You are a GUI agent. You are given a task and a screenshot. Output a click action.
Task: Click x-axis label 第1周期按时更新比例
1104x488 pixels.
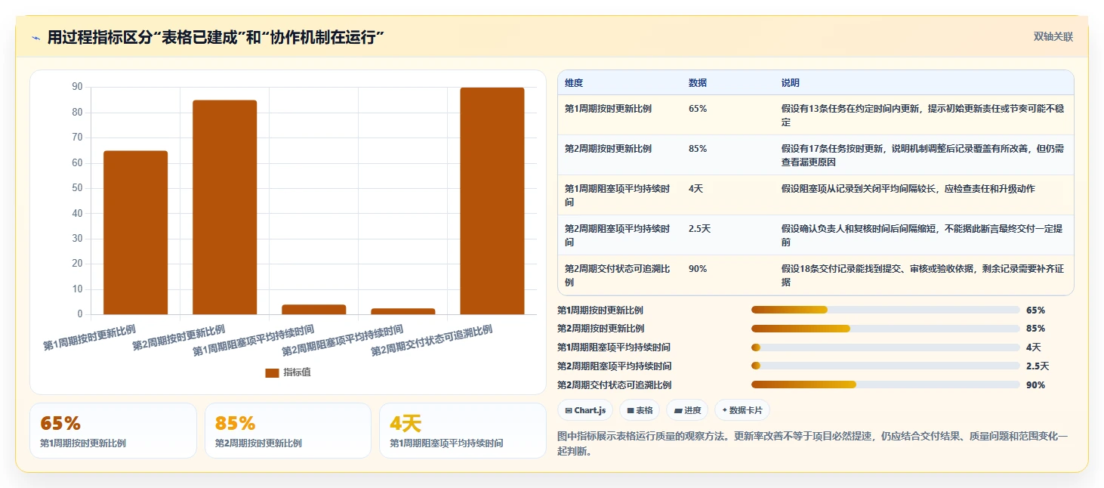(89, 338)
